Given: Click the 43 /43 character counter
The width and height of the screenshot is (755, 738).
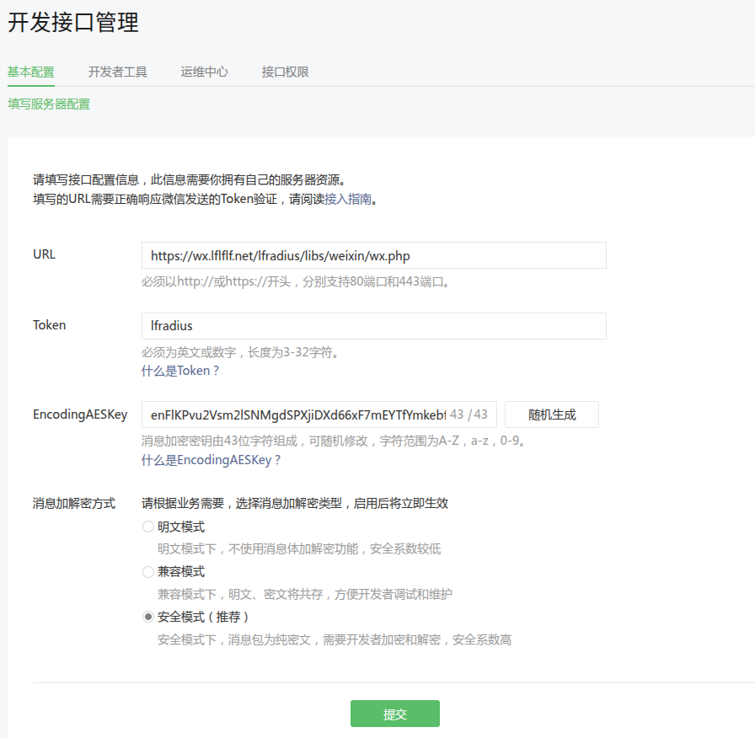Looking at the screenshot, I should pos(469,414).
